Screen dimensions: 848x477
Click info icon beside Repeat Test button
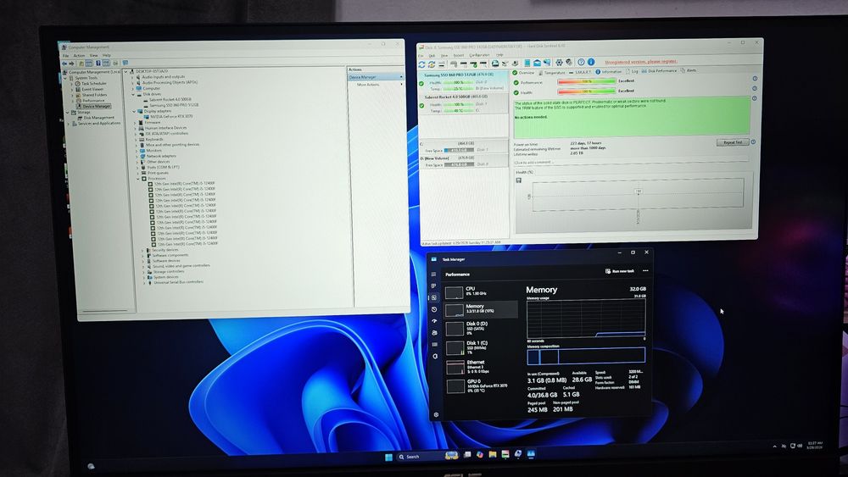[x=753, y=142]
